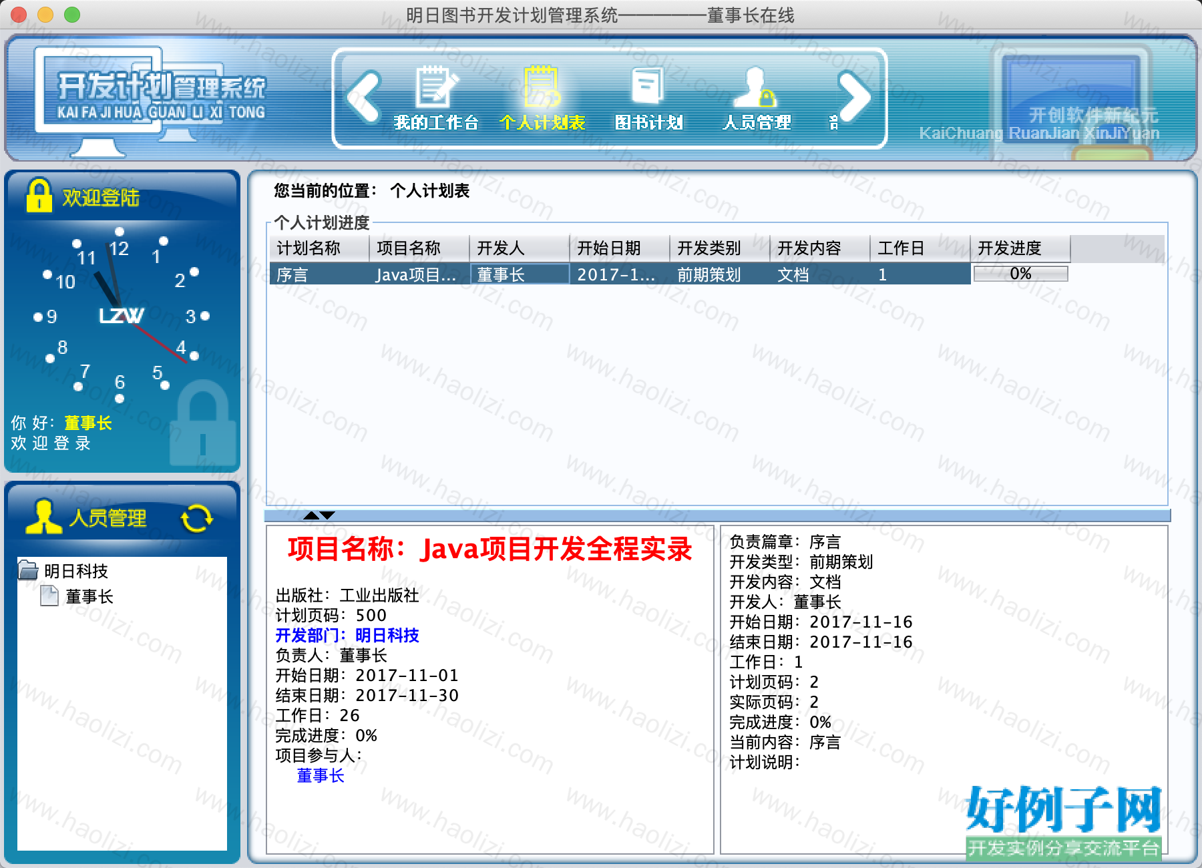This screenshot has width=1202, height=868.
Task: Click the window title bar text
Action: (x=600, y=15)
